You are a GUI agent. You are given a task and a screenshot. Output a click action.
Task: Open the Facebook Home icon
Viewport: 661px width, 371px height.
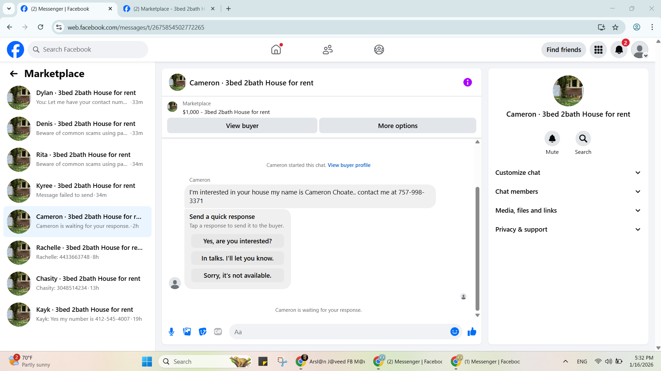276,50
